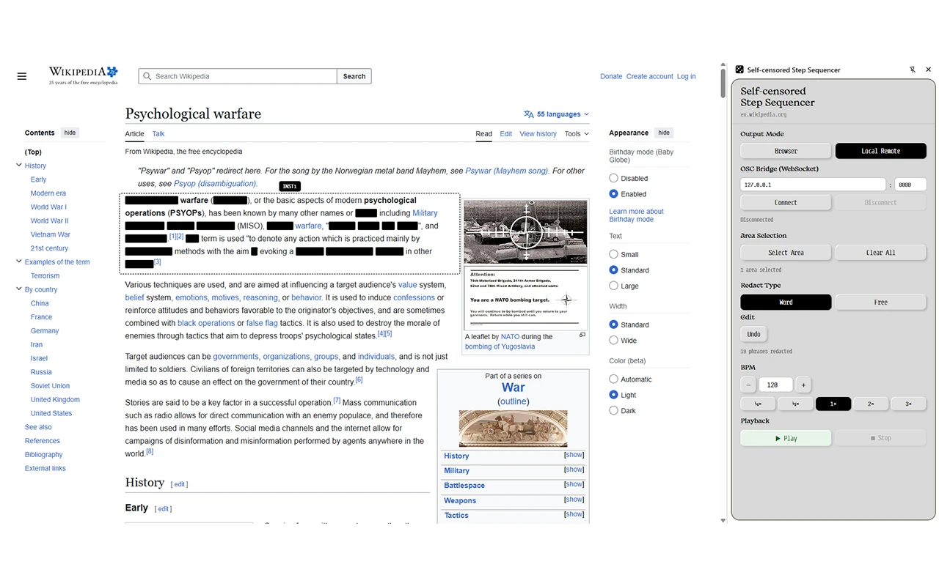Screen dimensions: 939x586
Task: Show the Weapons row in War sidebar
Action: [x=574, y=500]
